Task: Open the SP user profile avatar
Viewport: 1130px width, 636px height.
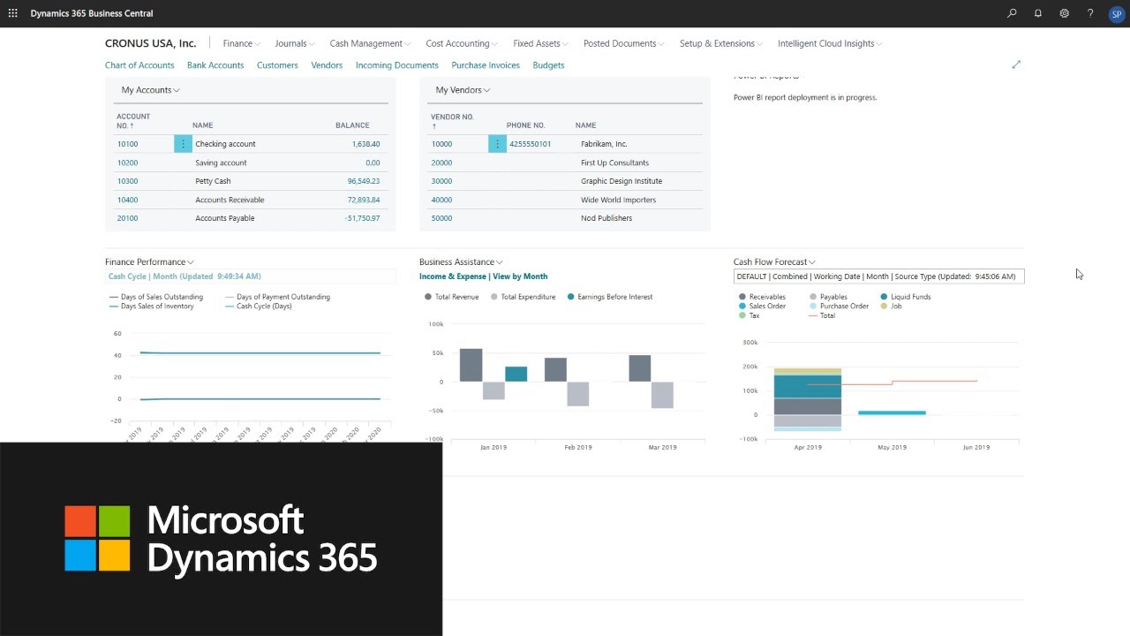Action: 1116,14
